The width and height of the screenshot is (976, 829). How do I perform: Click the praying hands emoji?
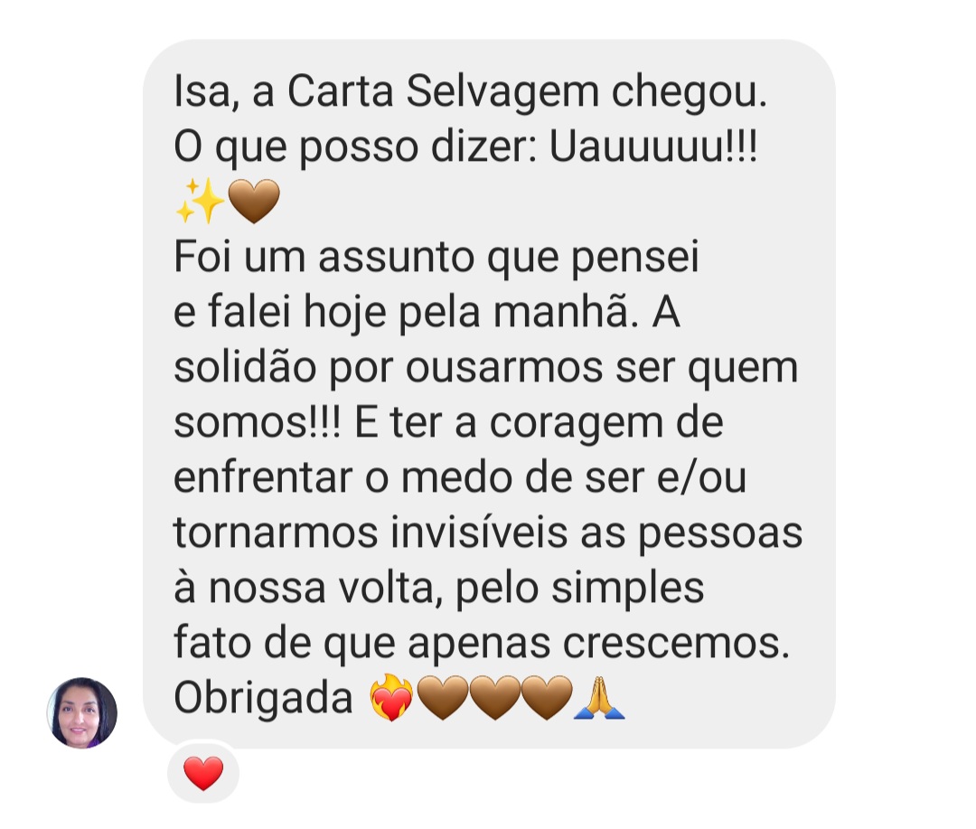tap(599, 698)
